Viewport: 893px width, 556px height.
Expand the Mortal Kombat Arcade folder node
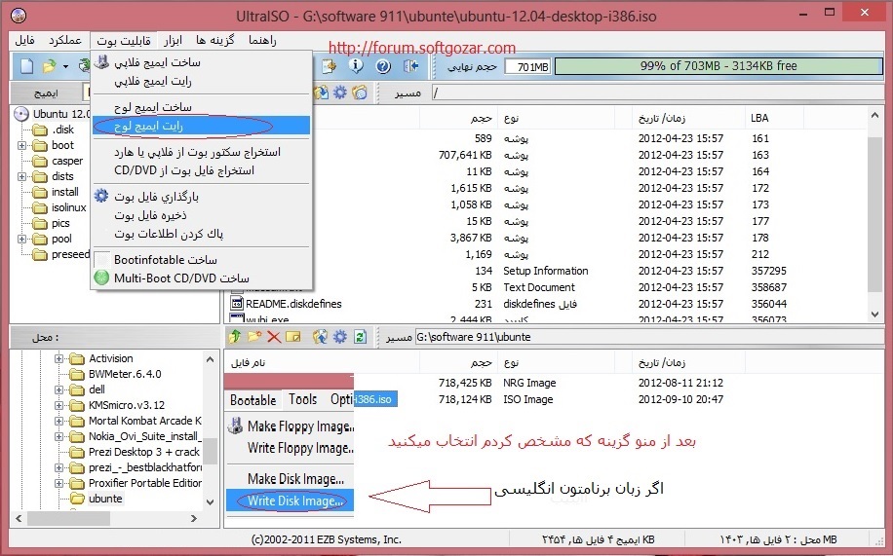[x=58, y=421]
